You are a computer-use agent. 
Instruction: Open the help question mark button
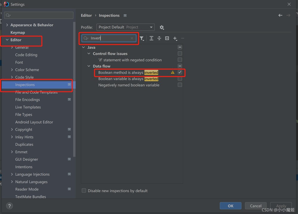click(9, 206)
